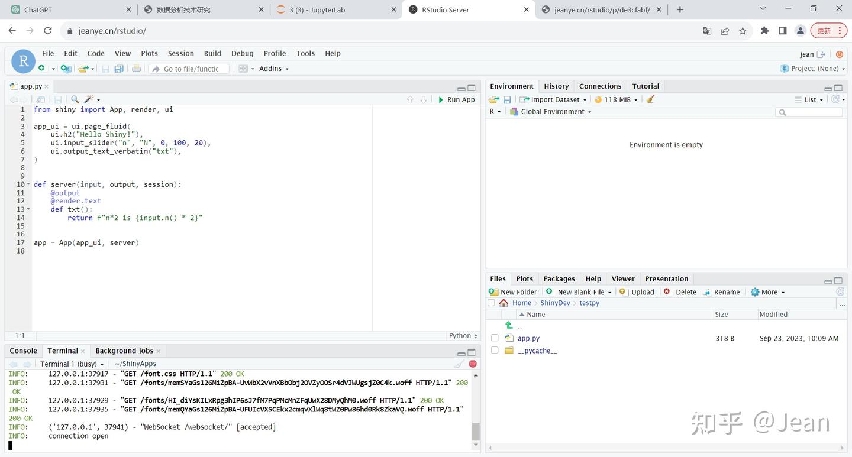
Task: Tick the __pycache__ folder checkbox
Action: [x=495, y=351]
